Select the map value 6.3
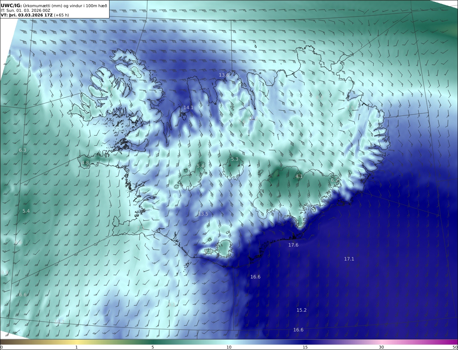The width and height of the screenshot is (458, 350). (23, 150)
